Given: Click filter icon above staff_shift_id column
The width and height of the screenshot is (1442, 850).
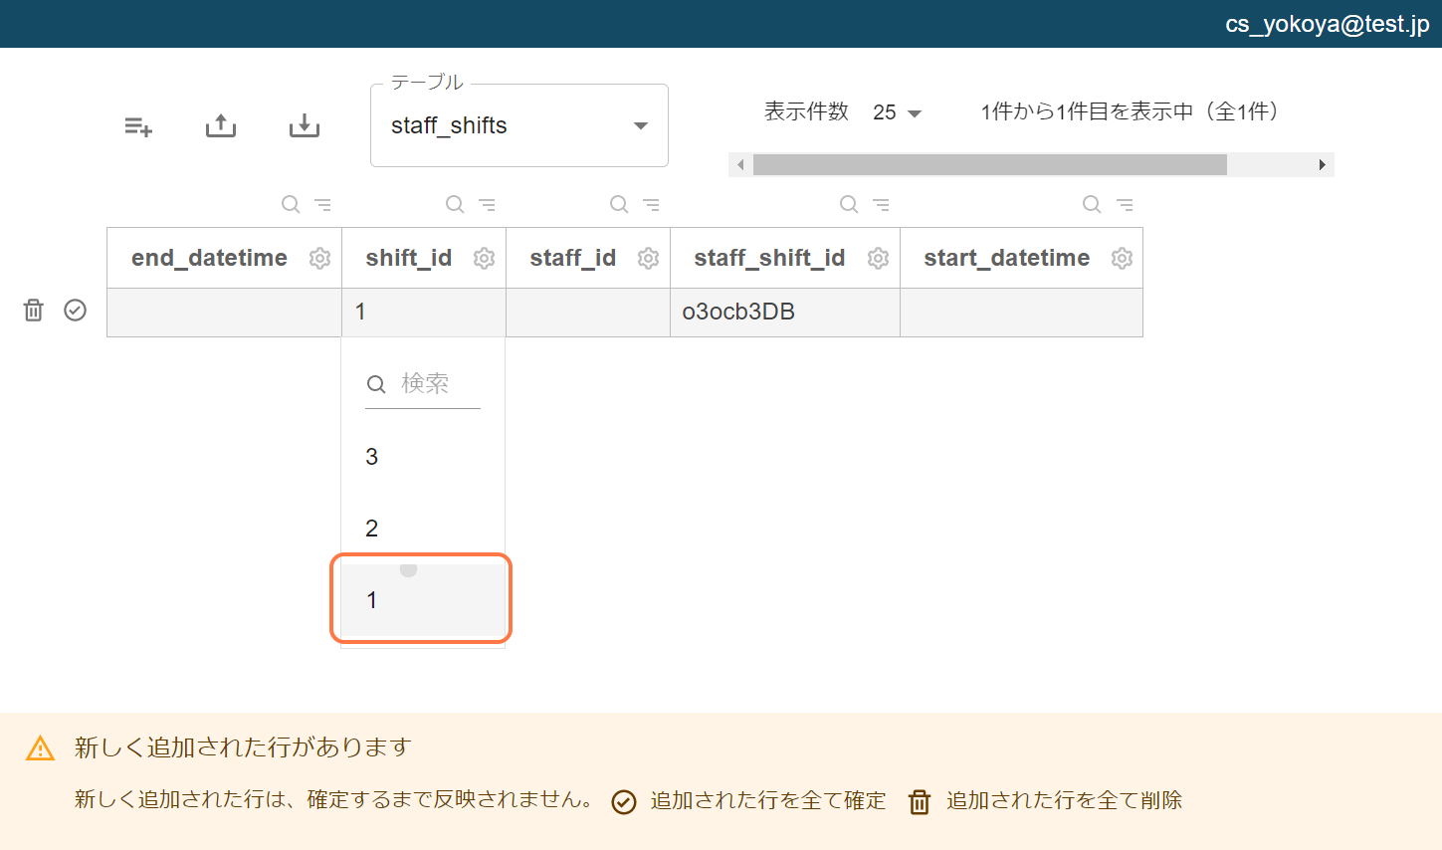Looking at the screenshot, I should [x=882, y=204].
